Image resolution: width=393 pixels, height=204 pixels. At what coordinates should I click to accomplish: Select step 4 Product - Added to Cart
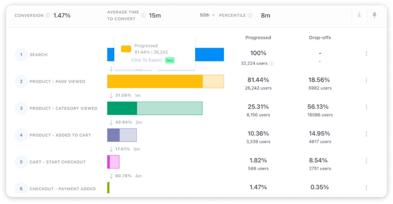60,135
